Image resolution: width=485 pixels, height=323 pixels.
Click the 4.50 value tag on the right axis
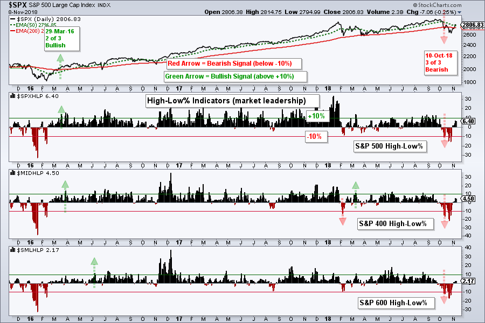coord(469,199)
